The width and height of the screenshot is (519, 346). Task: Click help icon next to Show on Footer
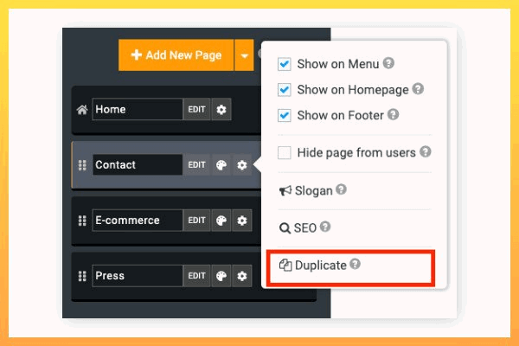pyautogui.click(x=394, y=114)
